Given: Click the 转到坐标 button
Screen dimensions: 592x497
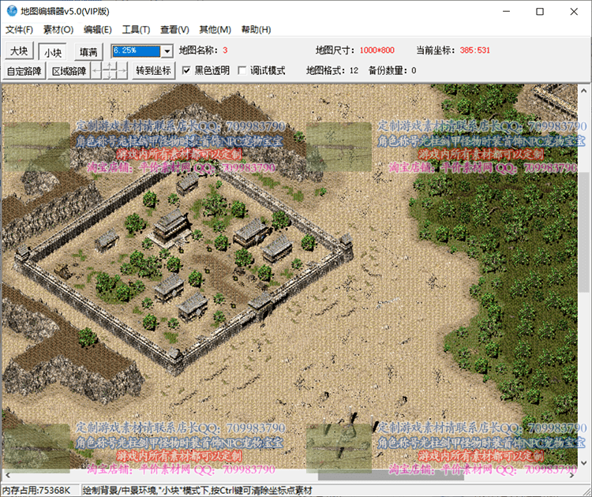Looking at the screenshot, I should pos(154,70).
